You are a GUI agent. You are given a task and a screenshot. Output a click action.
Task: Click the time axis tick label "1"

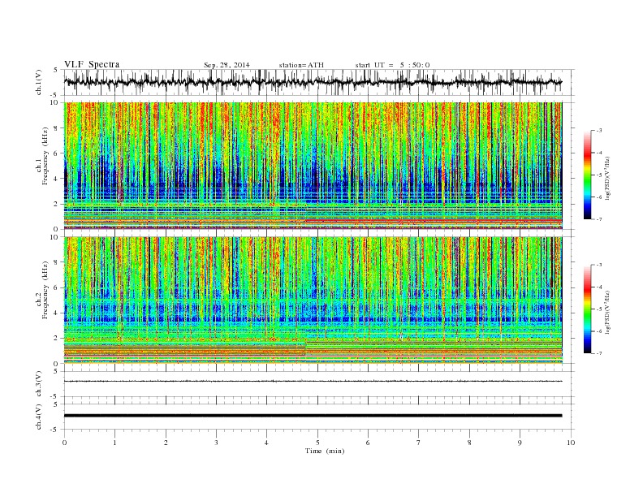pos(114,443)
